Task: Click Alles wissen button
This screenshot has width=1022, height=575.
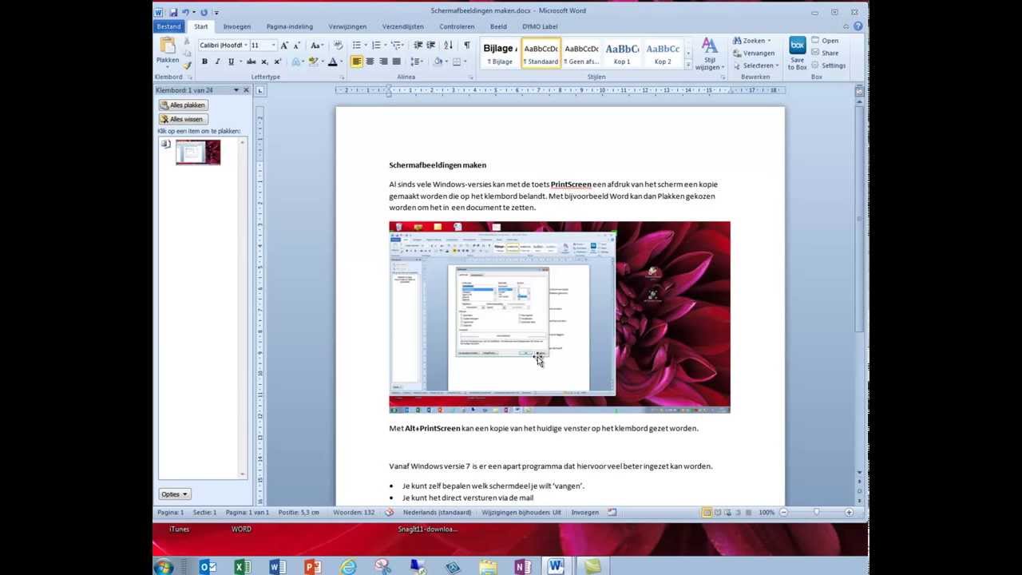Action: [x=182, y=119]
